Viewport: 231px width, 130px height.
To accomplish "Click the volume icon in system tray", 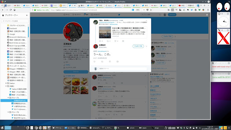I will pos(196,128).
